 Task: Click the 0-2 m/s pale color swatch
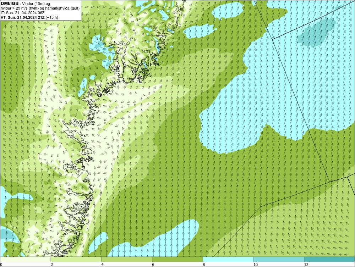tap(25, 259)
